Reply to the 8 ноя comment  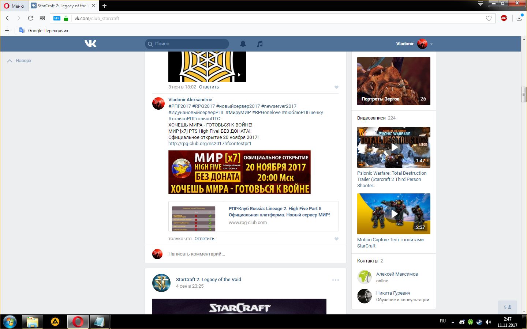tap(209, 87)
